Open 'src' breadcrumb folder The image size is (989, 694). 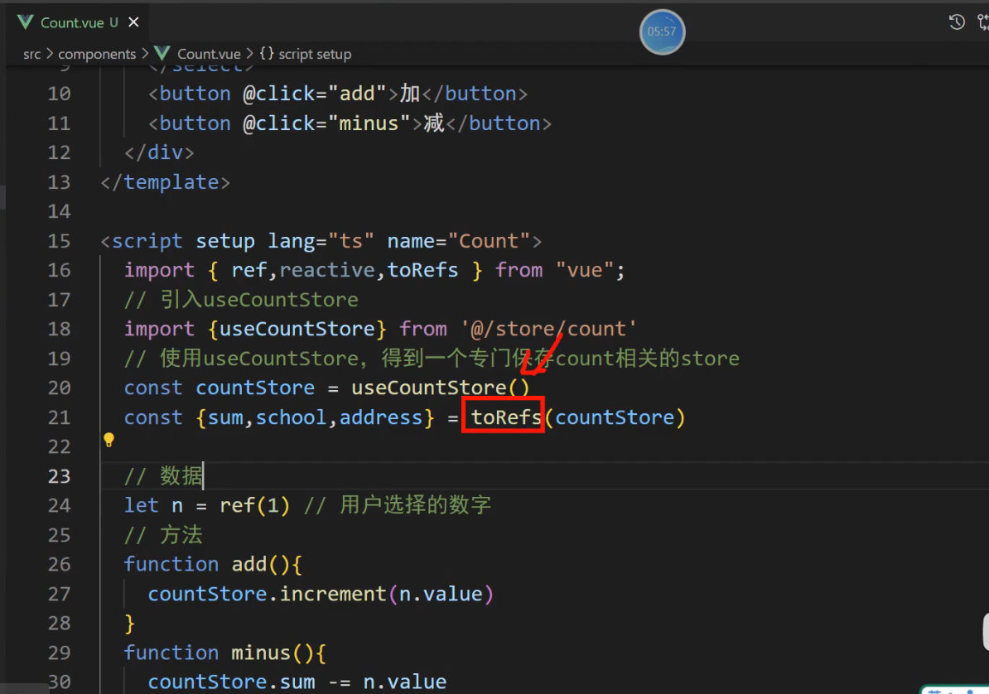click(x=32, y=55)
